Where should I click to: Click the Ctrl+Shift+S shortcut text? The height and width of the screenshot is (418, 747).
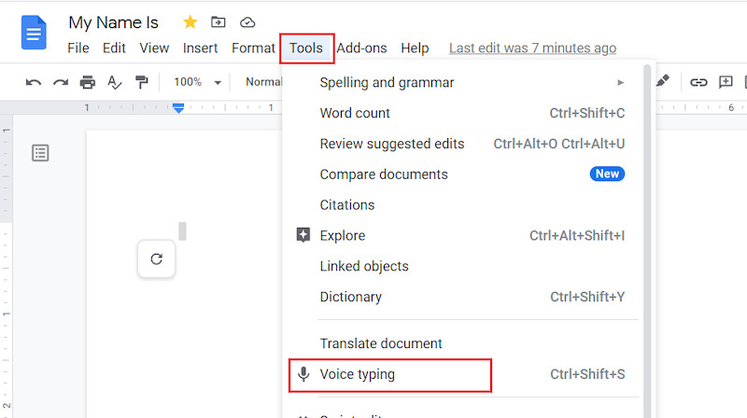tap(587, 374)
